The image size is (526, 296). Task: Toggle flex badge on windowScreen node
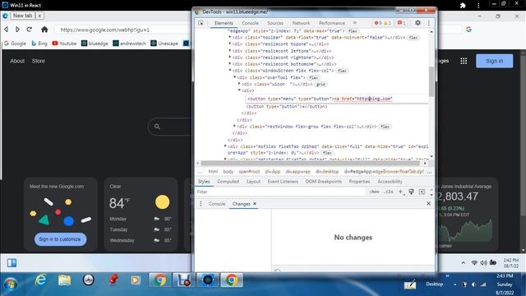342,71
